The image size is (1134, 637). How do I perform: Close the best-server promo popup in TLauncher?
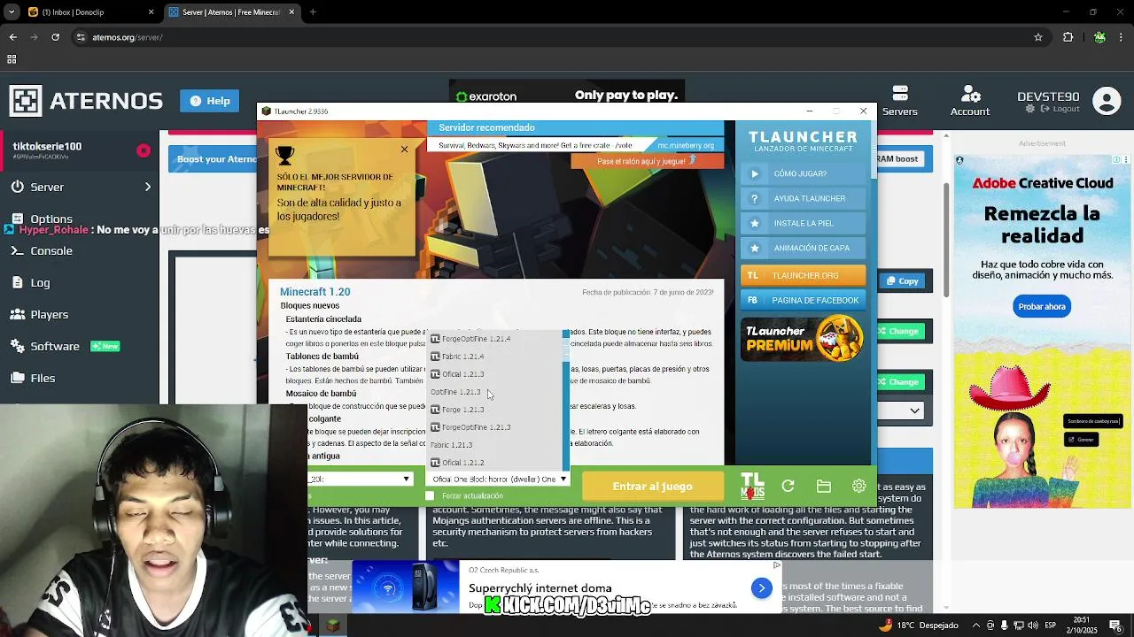[404, 149]
